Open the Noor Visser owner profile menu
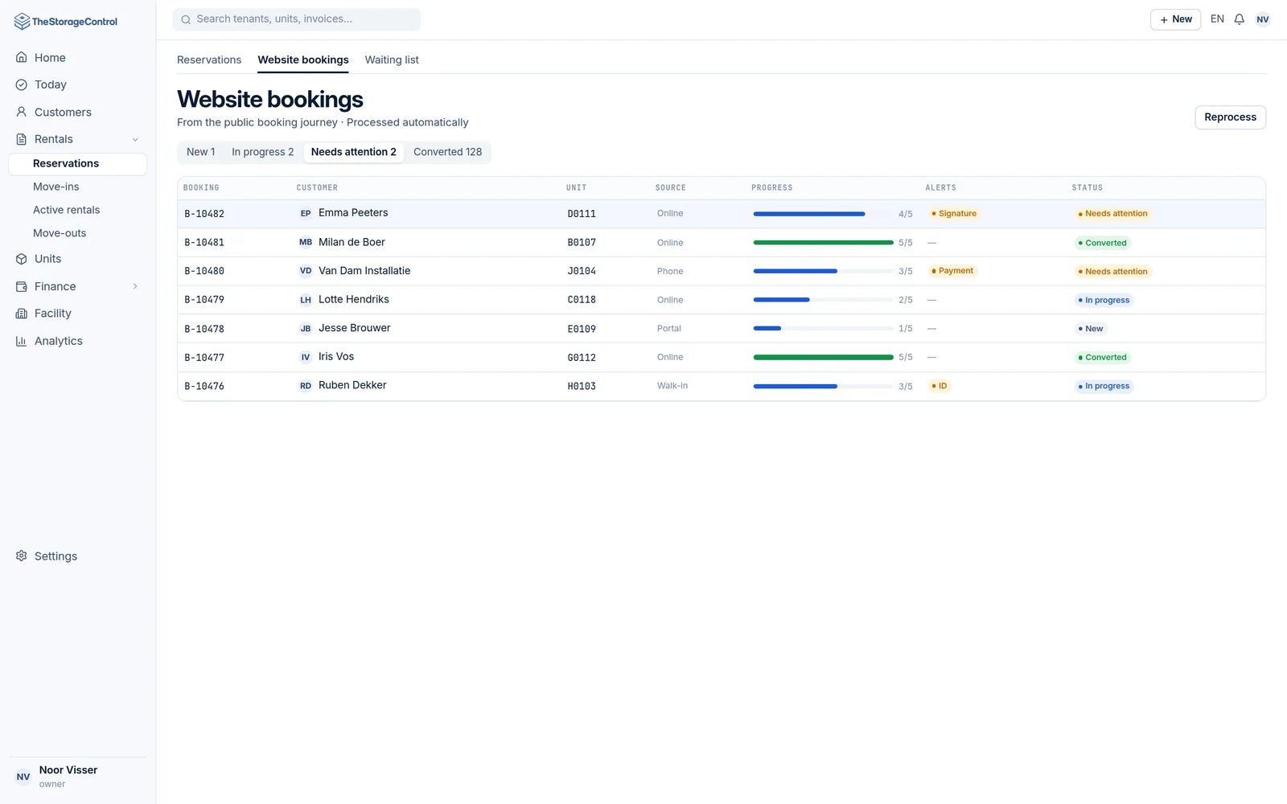Viewport: 1287px width, 804px height. pos(77,777)
